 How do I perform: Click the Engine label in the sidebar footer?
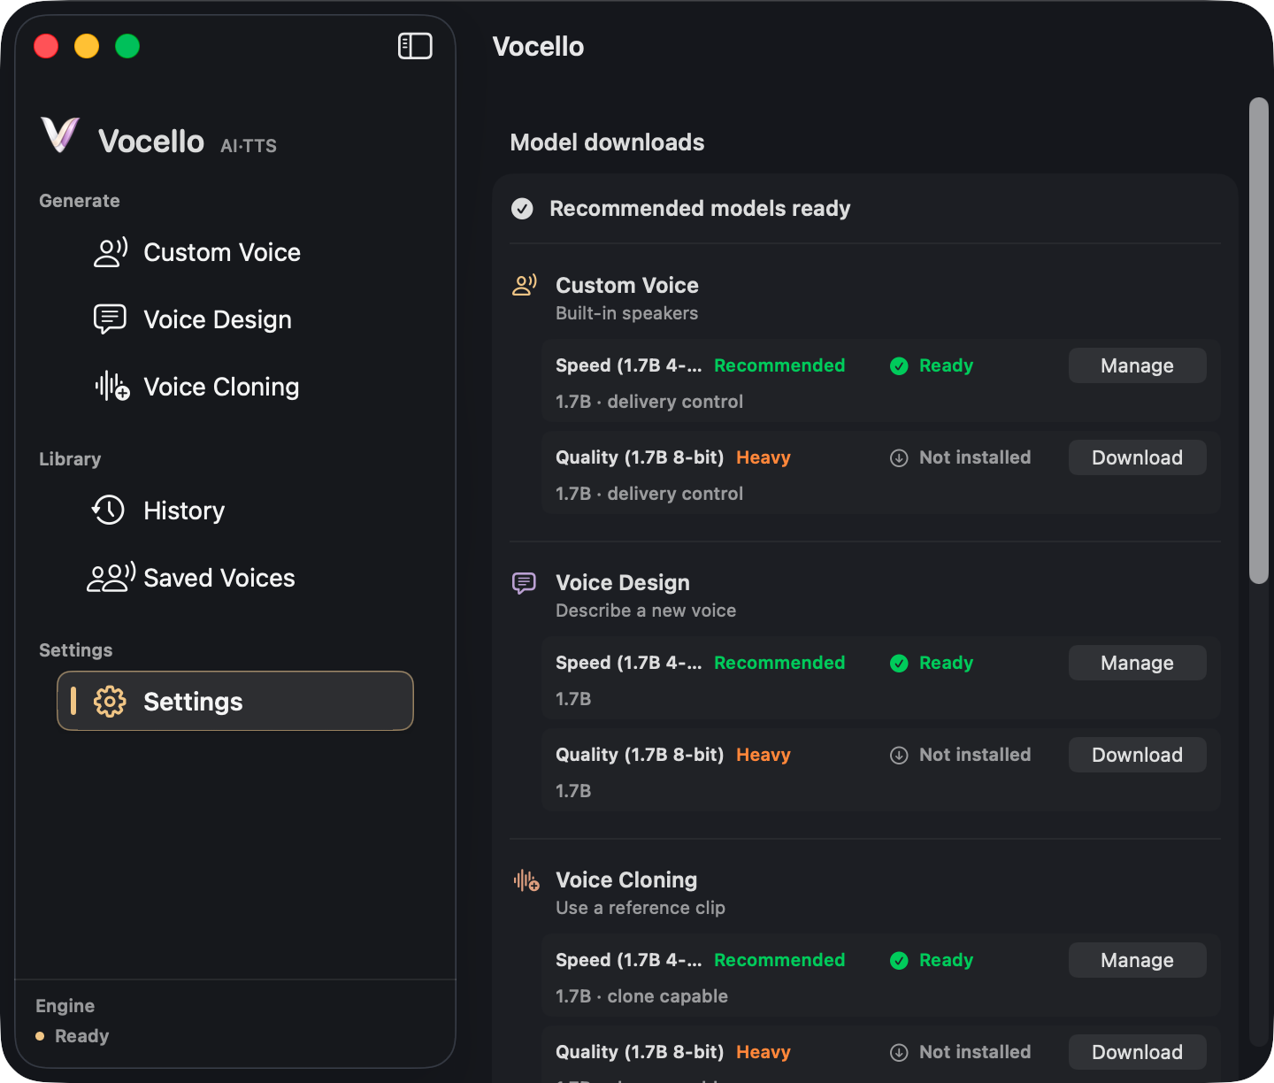click(65, 1006)
